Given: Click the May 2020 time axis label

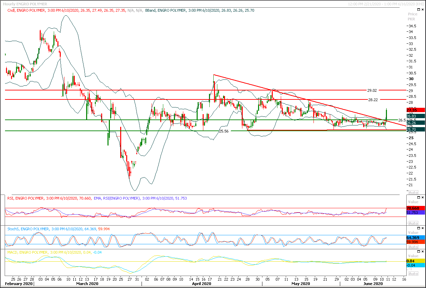Looking at the screenshot, I should coord(300,284).
